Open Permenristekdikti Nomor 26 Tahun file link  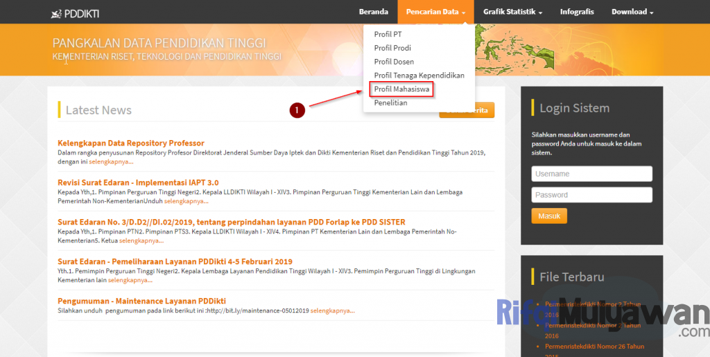pyautogui.click(x=594, y=351)
